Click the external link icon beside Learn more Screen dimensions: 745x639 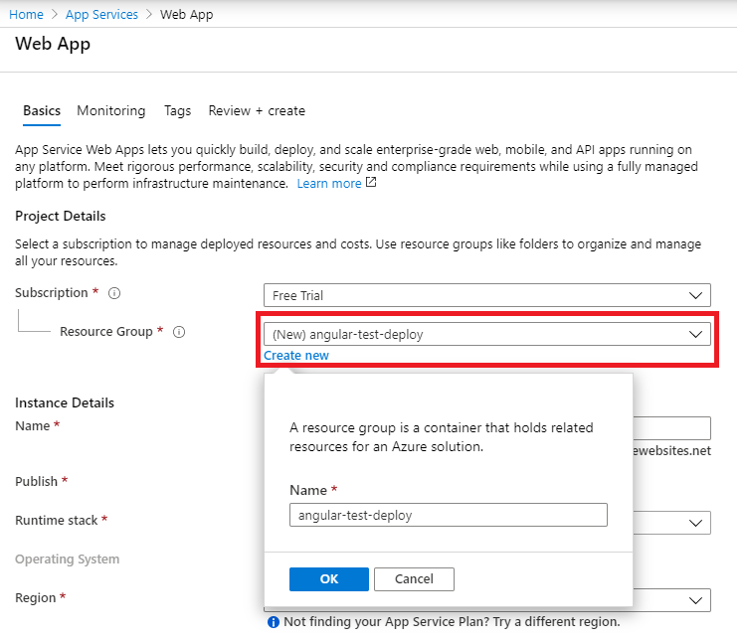tap(371, 184)
